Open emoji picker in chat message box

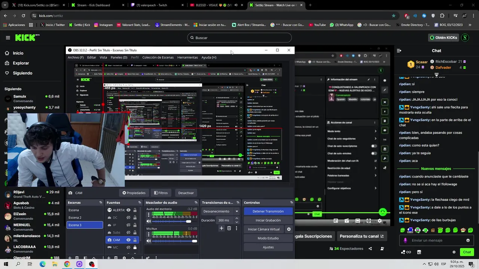tap(468, 240)
